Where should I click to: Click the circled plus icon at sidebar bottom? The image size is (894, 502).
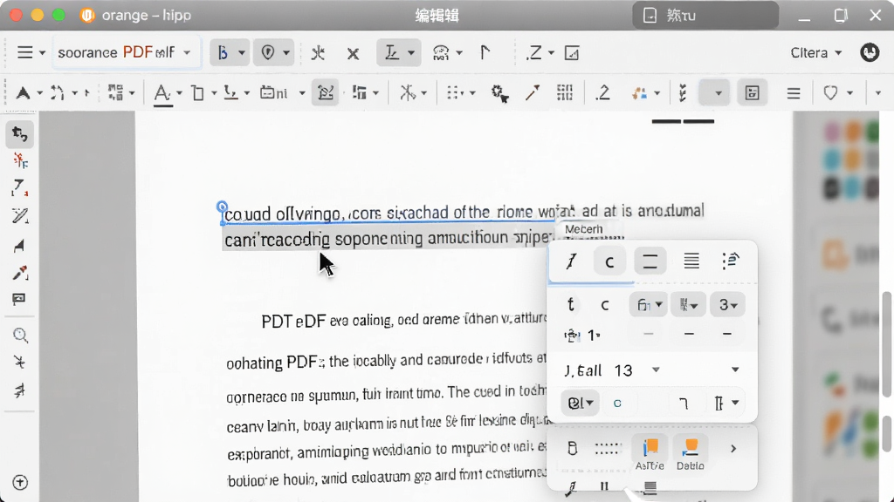tap(20, 483)
